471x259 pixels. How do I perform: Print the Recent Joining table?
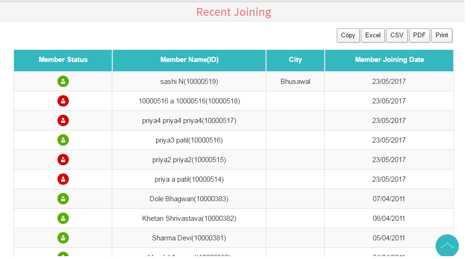pos(442,35)
